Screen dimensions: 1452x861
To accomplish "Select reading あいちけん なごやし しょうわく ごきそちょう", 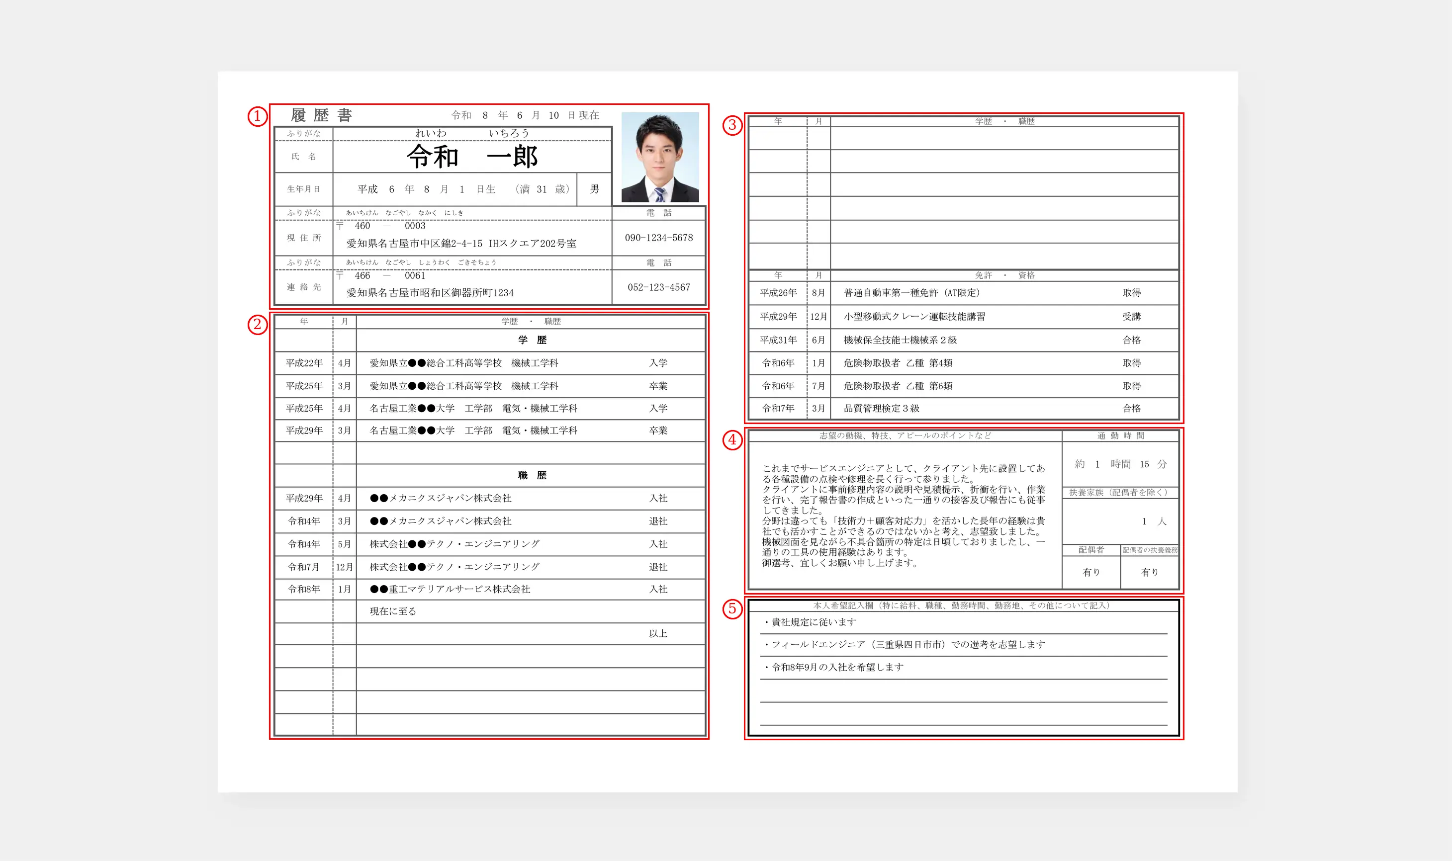I will click(x=421, y=262).
